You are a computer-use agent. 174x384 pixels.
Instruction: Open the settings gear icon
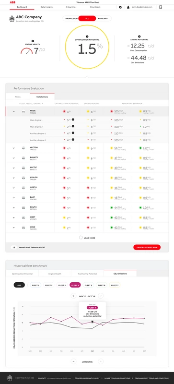click(120, 7)
